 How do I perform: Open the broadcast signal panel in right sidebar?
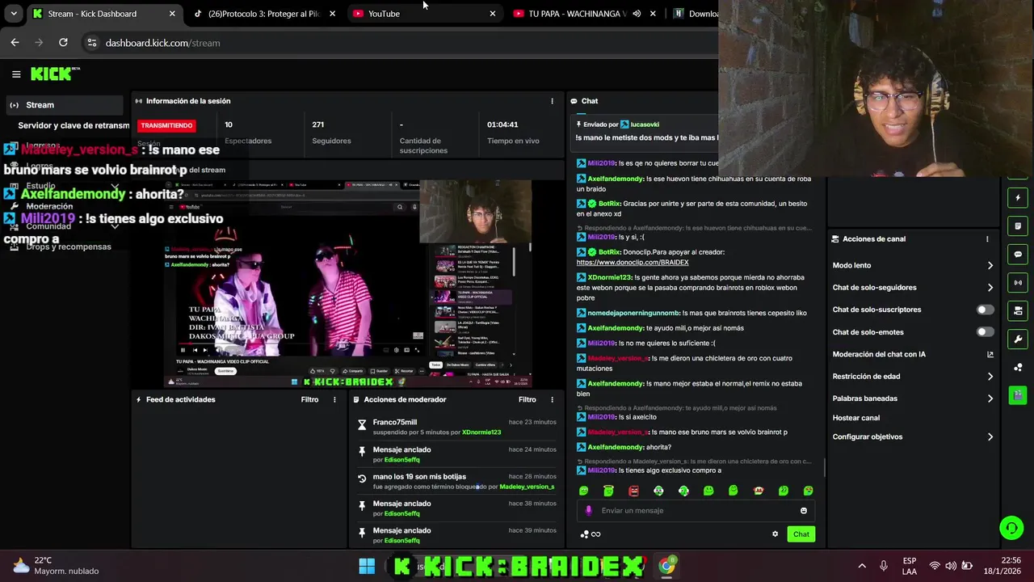point(1018,282)
